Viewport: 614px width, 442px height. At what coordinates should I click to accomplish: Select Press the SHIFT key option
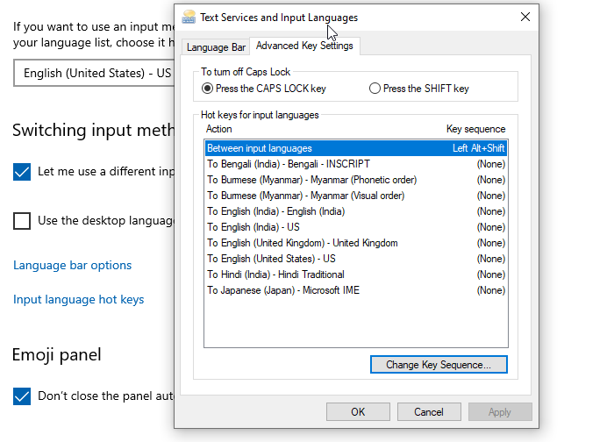375,89
